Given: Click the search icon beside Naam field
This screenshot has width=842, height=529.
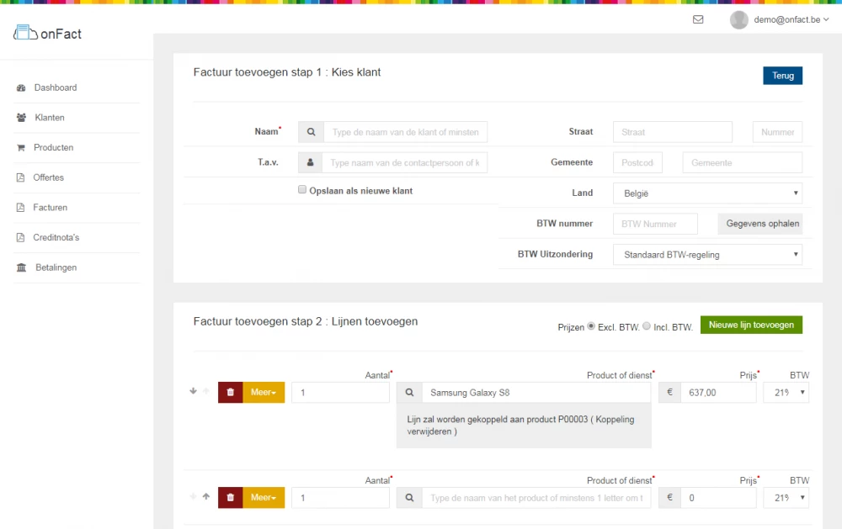Looking at the screenshot, I should point(311,132).
